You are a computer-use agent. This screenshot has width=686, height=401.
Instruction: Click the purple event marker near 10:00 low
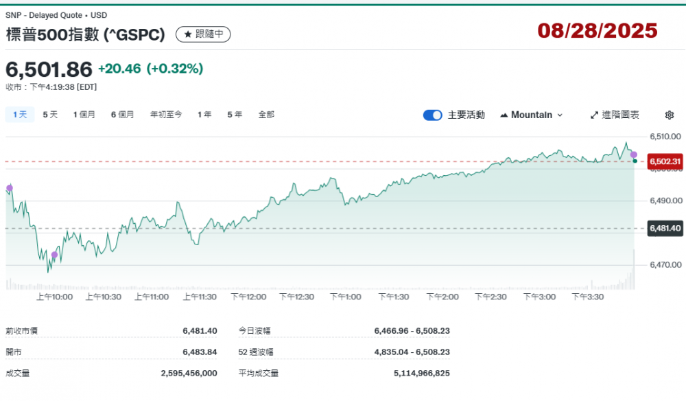pos(55,255)
